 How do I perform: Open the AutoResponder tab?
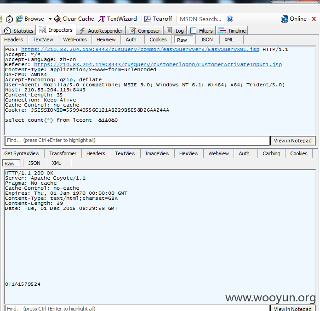pos(101,31)
